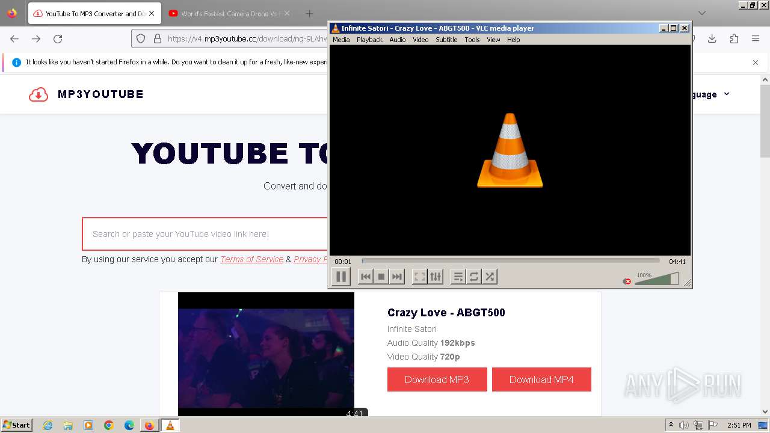Click the VLC cone title bar icon
Viewport: 770px width, 433px height.
tap(336, 28)
